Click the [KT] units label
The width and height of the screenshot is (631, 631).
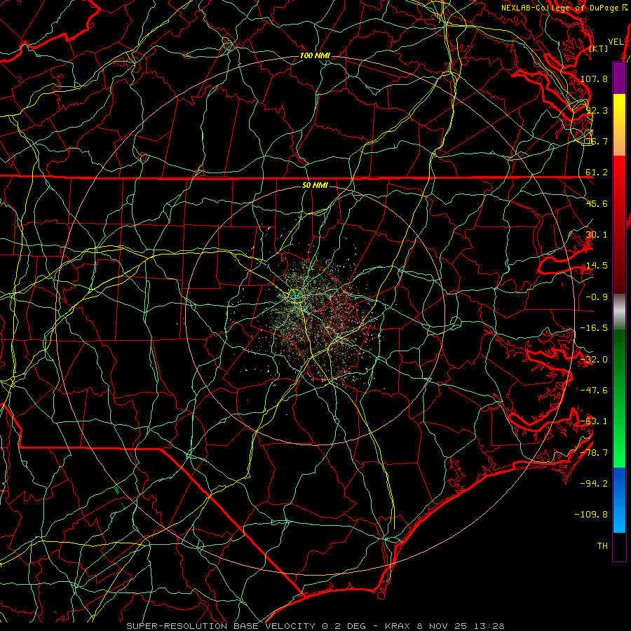tap(598, 48)
